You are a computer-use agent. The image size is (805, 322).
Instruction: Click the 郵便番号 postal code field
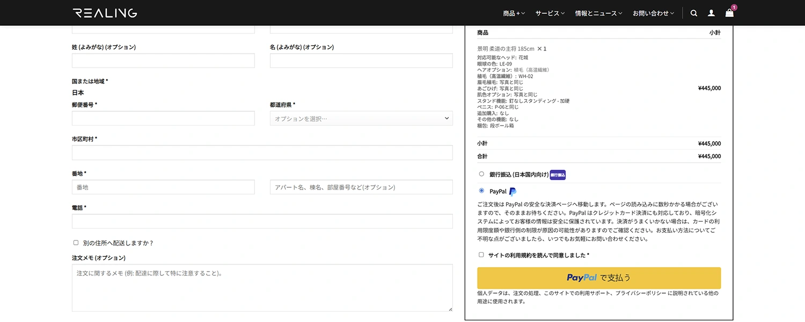point(163,119)
